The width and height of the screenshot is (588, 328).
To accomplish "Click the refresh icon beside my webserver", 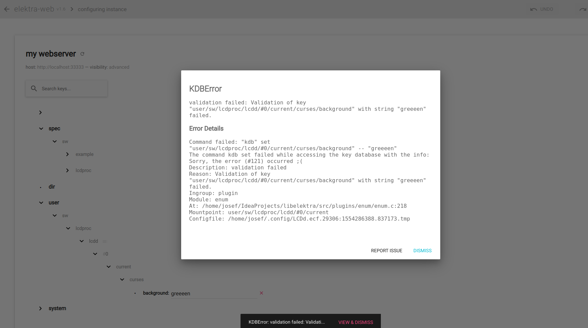I will click(82, 54).
